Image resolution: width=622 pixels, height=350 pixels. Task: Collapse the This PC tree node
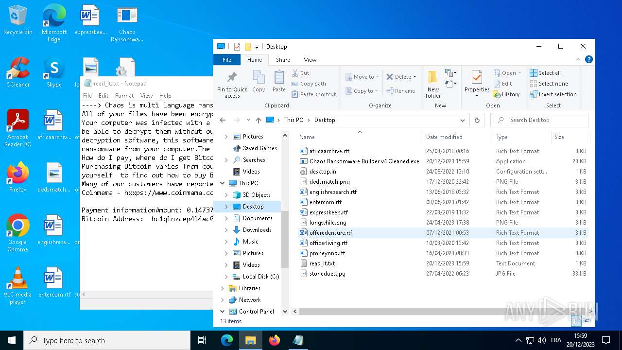coord(223,183)
